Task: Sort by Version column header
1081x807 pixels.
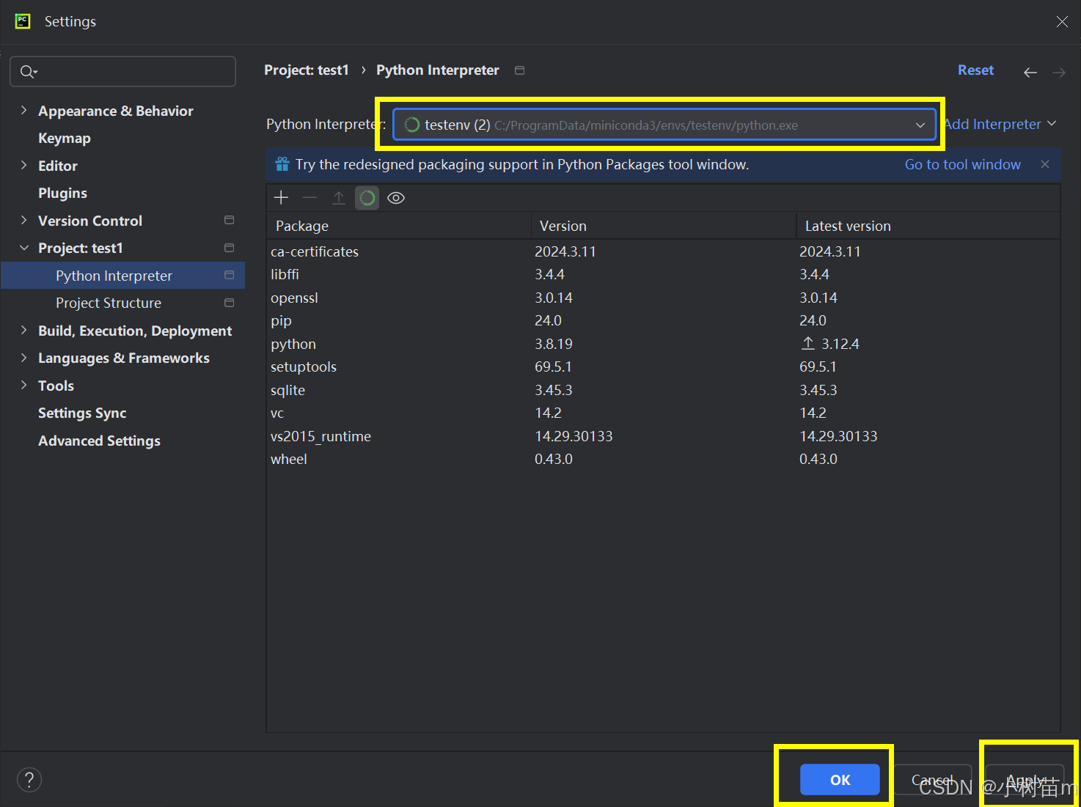Action: click(x=663, y=226)
